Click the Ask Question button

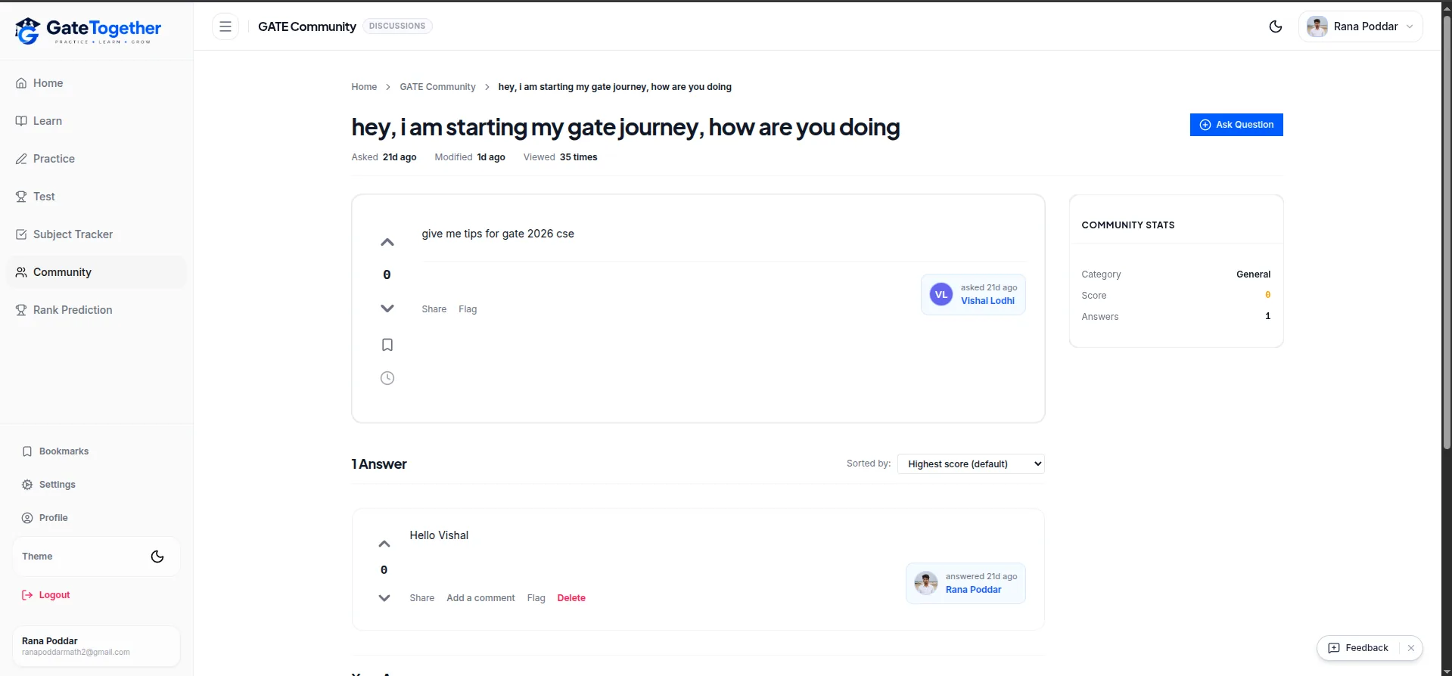(1236, 125)
